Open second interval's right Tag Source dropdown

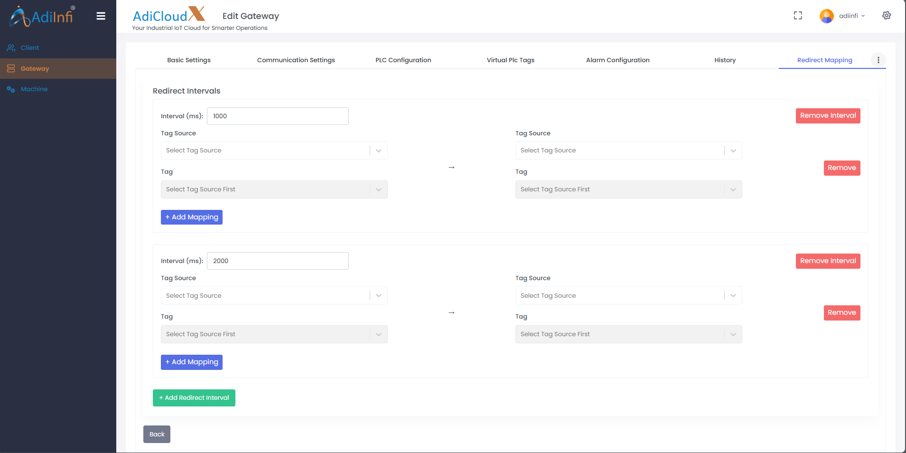(x=628, y=295)
